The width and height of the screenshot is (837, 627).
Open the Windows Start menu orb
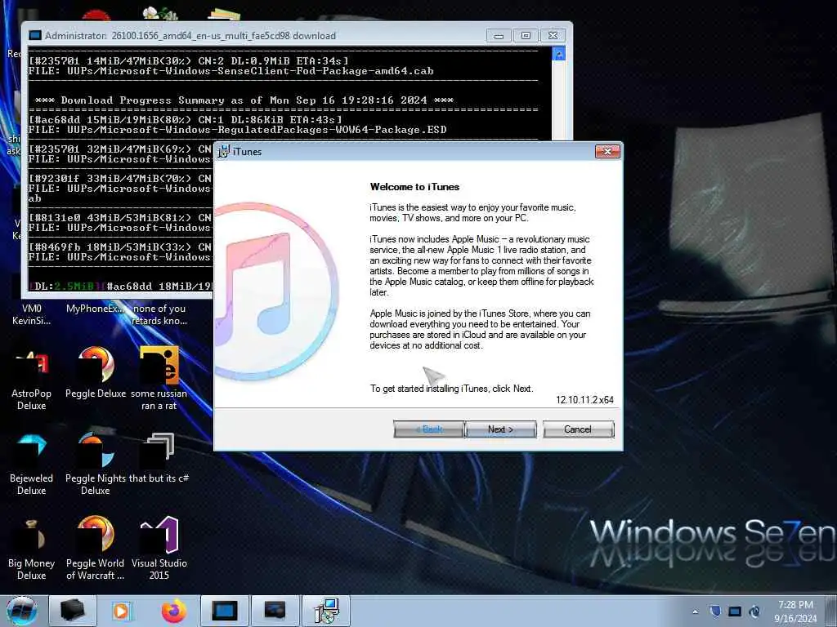22,611
